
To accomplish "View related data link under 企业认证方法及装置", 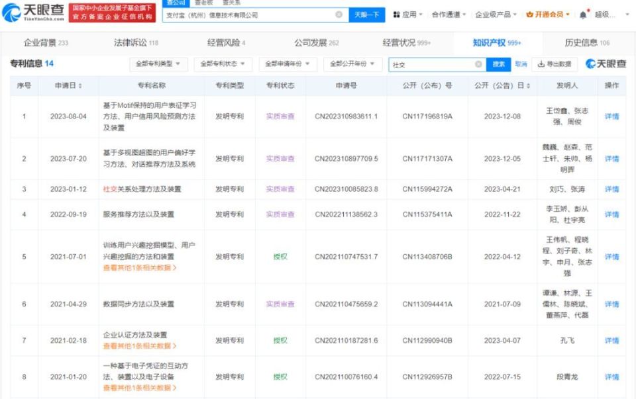I will coord(140,346).
